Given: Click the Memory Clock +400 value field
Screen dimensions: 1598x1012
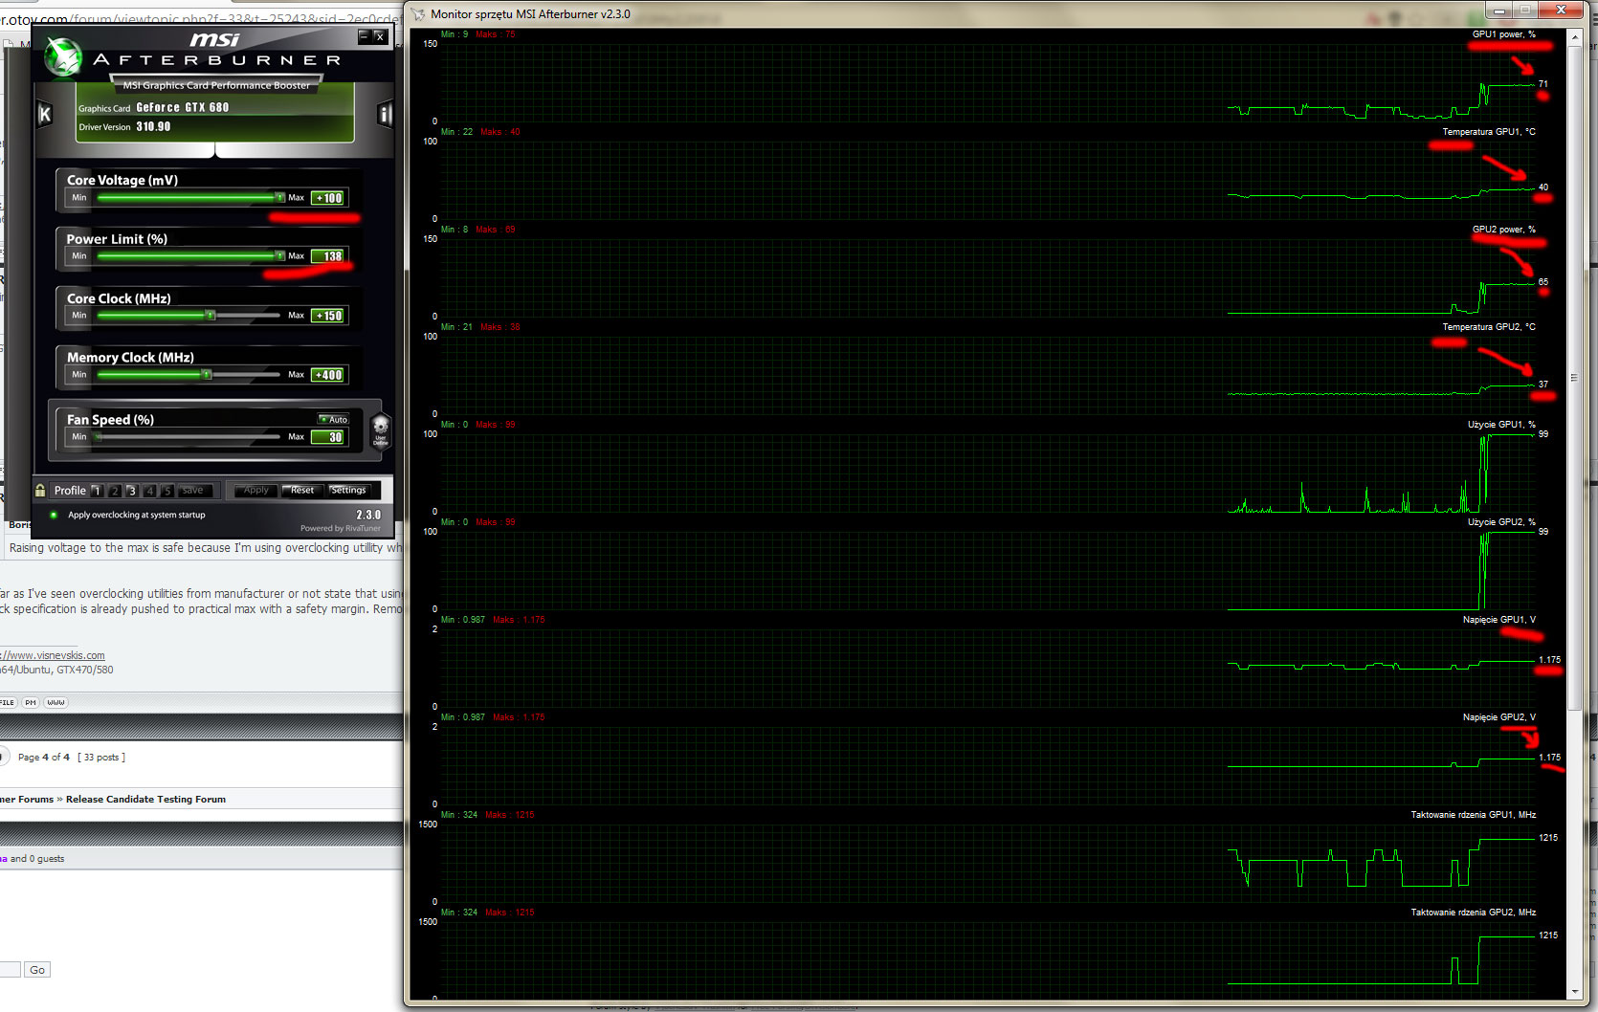Looking at the screenshot, I should tap(329, 375).
